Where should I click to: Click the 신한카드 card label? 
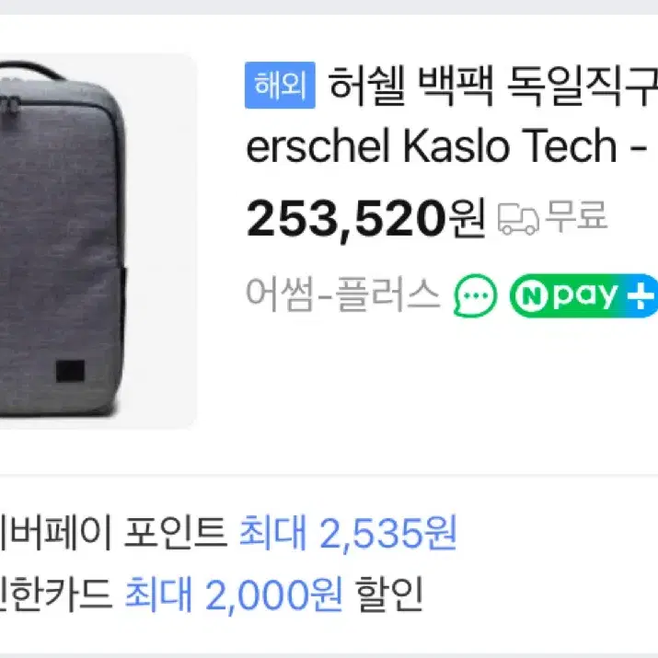coord(56,595)
